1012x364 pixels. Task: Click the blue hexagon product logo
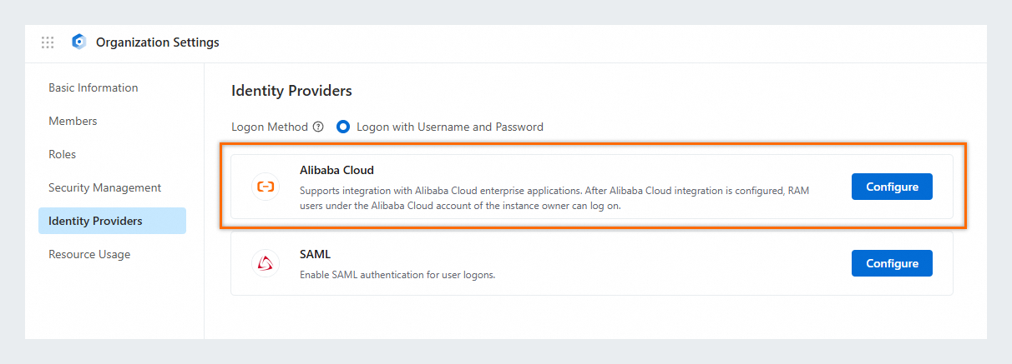coord(78,42)
